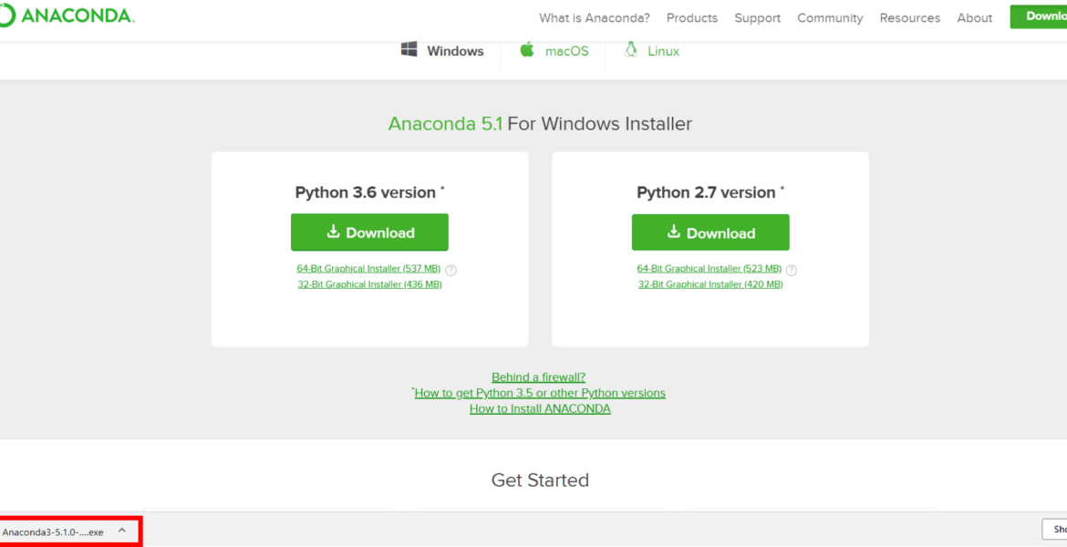1067x547 pixels.
Task: Expand the chevron menu for the Anaconda3 download
Action: click(122, 530)
